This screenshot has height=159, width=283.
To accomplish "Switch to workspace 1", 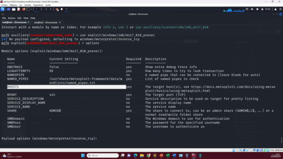I will pyautogui.click(x=36, y=9).
